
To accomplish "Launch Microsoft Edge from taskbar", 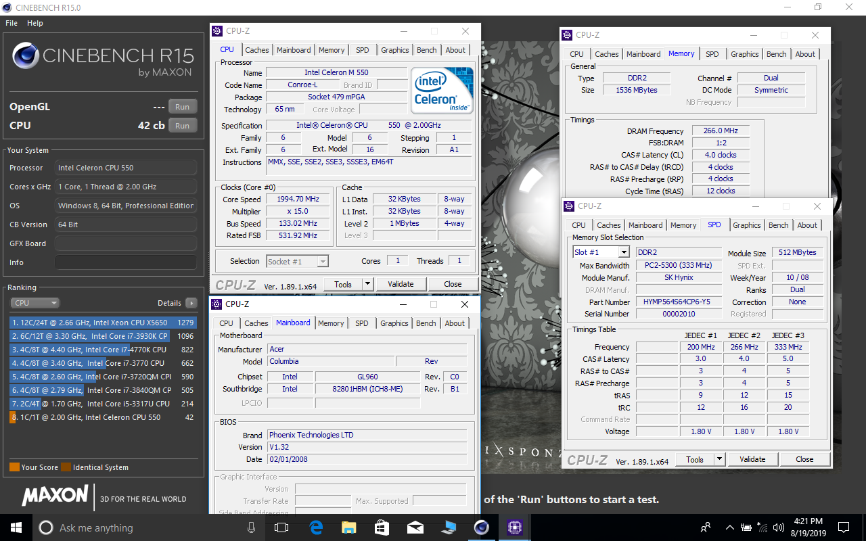I will [316, 527].
